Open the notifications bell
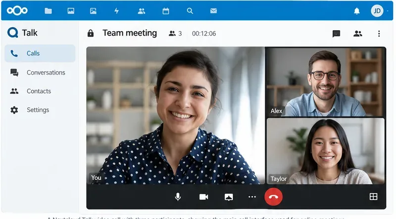Viewport: 396px width, 219px height. [356, 11]
